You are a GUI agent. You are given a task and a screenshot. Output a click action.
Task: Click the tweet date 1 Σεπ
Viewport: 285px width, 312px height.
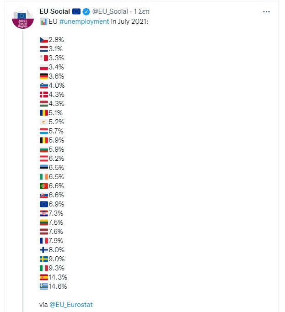[x=142, y=11]
